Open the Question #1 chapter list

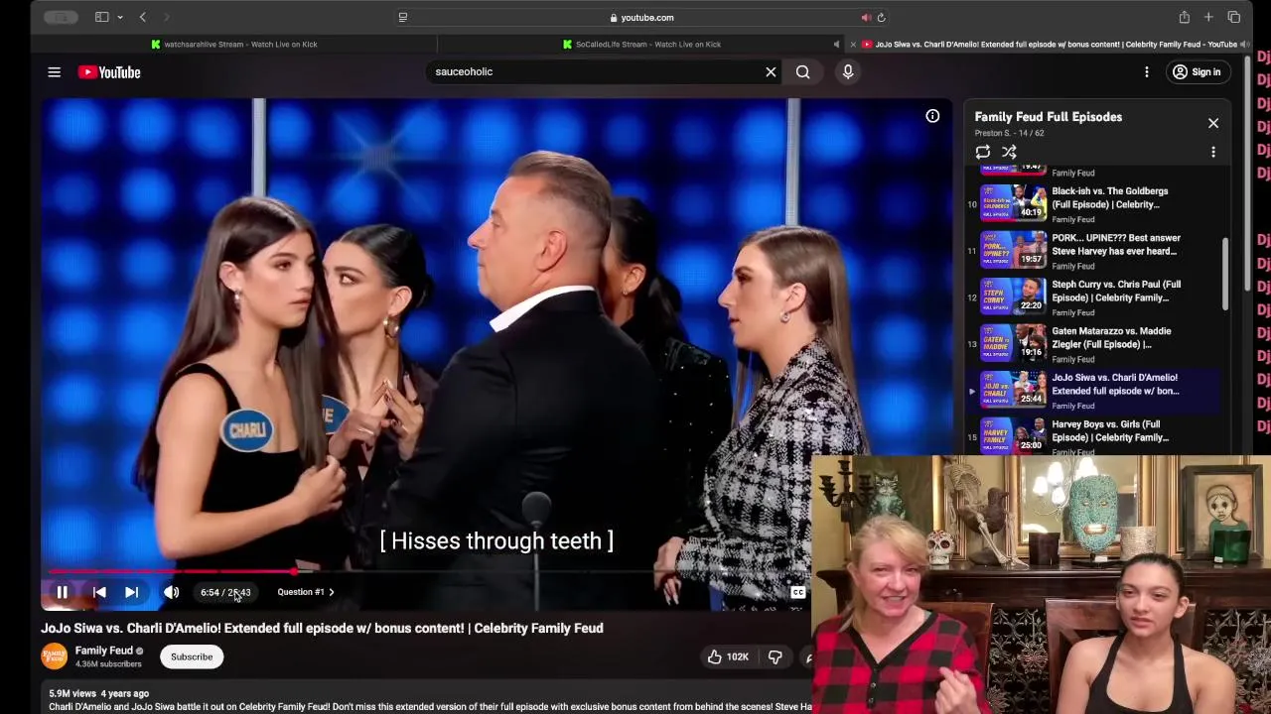pyautogui.click(x=306, y=592)
